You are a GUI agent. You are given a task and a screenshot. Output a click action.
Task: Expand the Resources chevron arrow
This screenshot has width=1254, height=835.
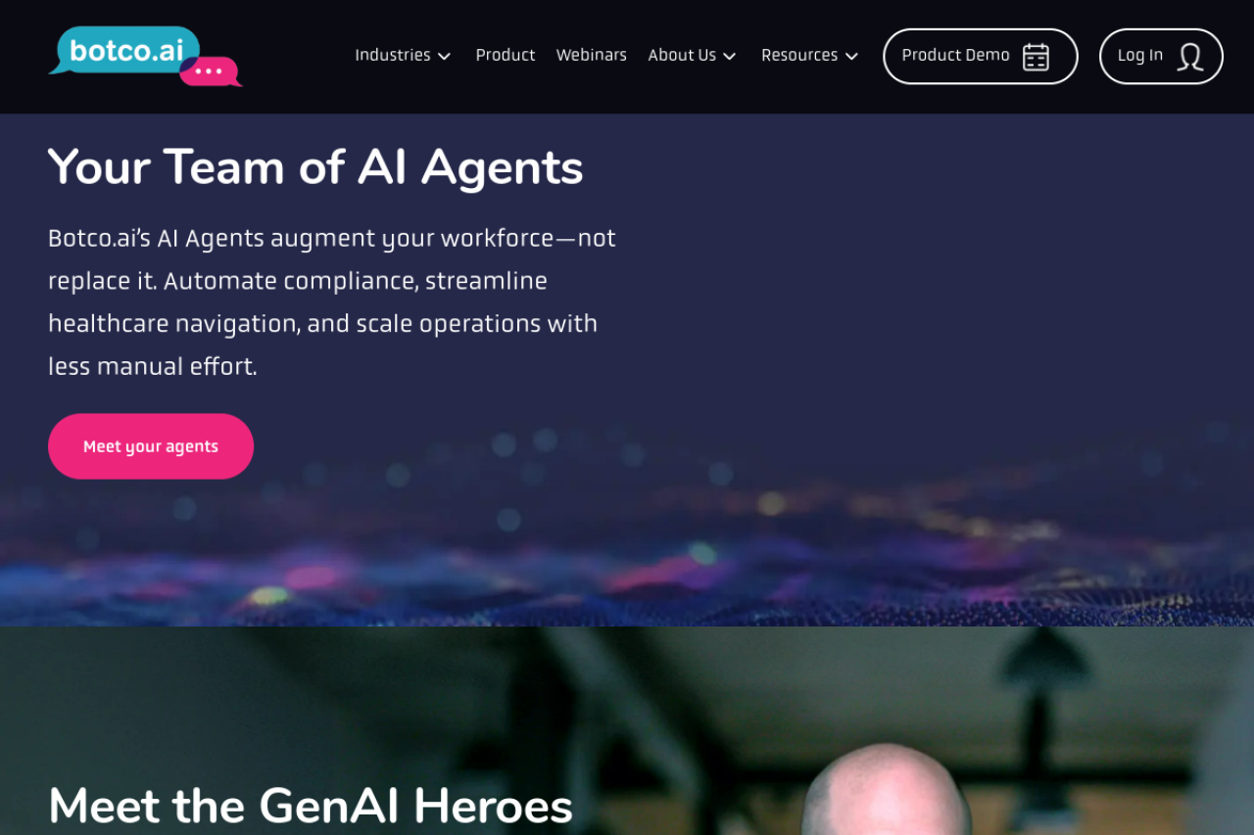[851, 57]
